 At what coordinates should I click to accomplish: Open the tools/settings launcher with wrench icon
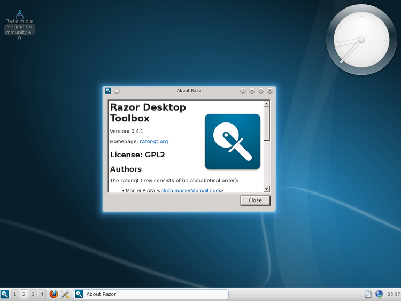[65, 294]
